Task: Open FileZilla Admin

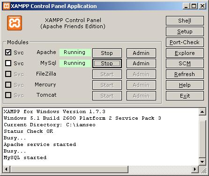Action: [141, 74]
